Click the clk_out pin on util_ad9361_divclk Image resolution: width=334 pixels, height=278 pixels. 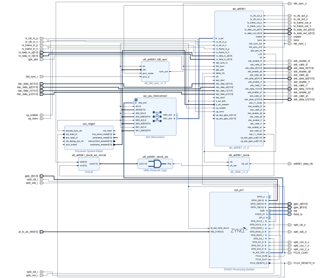245,164
